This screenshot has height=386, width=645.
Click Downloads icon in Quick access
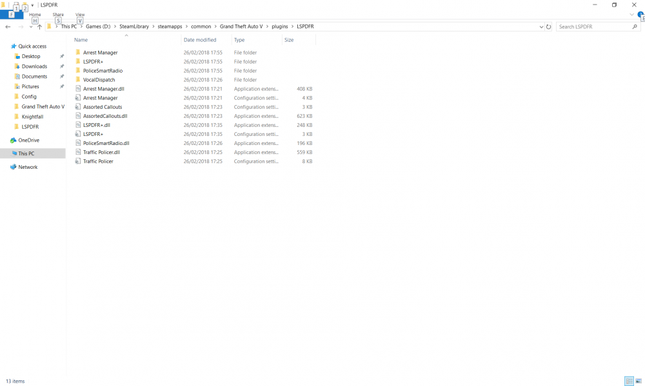click(x=17, y=66)
